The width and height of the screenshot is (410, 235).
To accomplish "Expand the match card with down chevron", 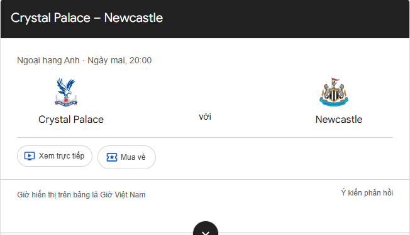I will 206,229.
